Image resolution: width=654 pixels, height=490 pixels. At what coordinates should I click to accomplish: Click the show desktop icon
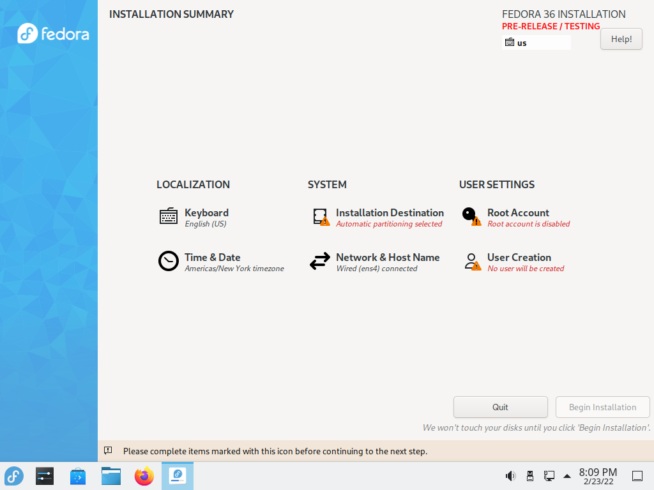(637, 476)
